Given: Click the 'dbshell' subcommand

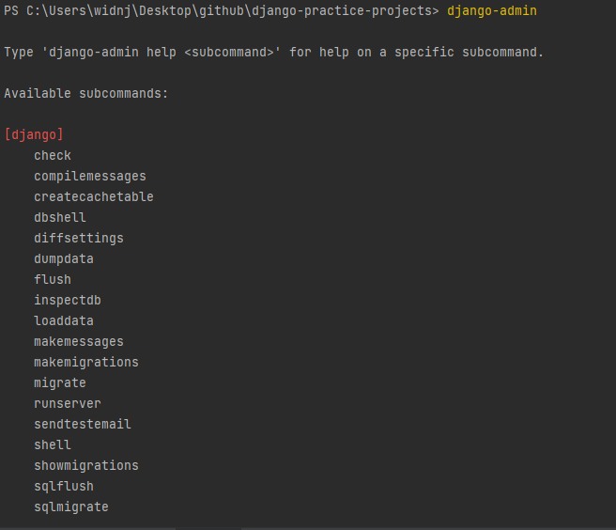Looking at the screenshot, I should pyautogui.click(x=60, y=217).
